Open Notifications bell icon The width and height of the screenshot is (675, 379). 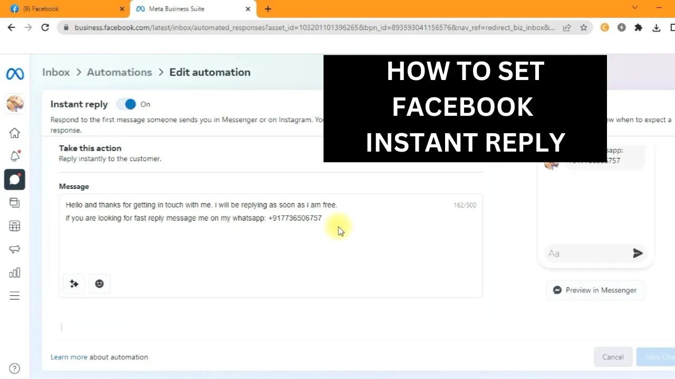(x=15, y=156)
